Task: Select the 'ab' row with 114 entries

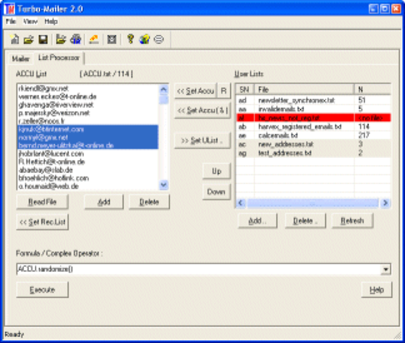Action: (313, 126)
